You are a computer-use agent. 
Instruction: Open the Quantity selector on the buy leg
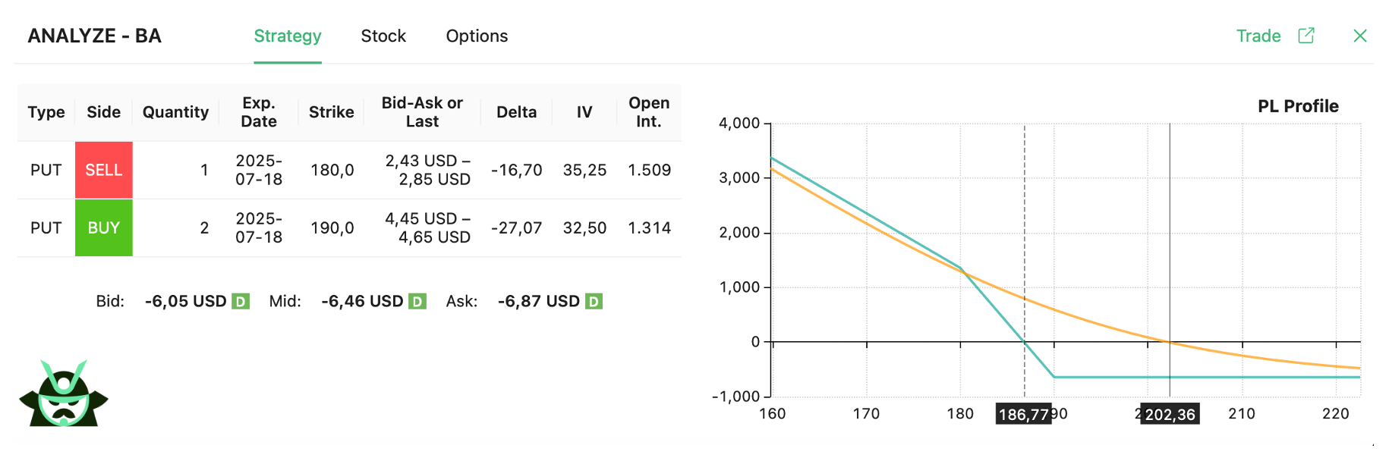coord(203,227)
